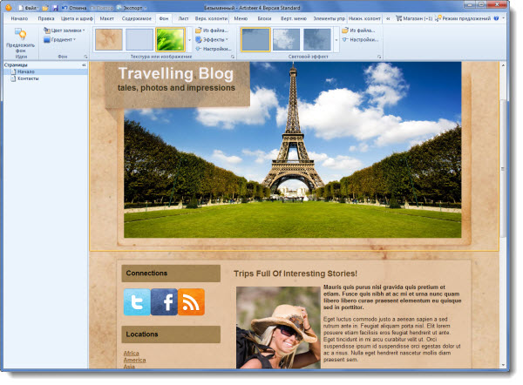Choose the first light effect sky thumbnail
Image resolution: width=523 pixels, height=385 pixels.
(255, 39)
